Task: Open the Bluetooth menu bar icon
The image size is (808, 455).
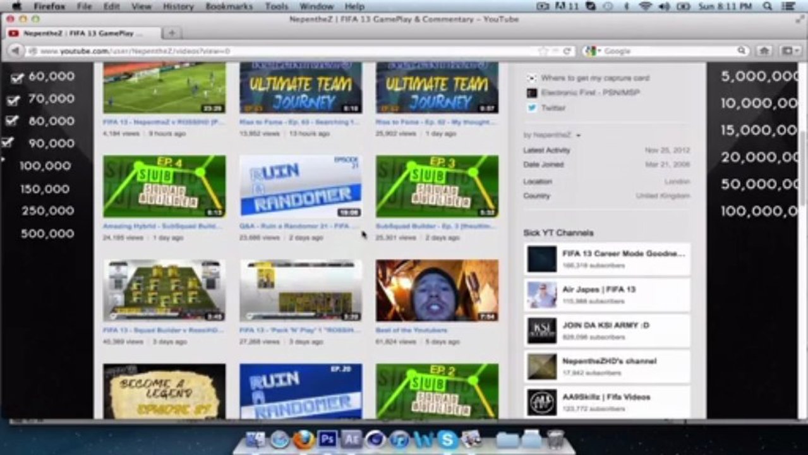Action: point(627,6)
